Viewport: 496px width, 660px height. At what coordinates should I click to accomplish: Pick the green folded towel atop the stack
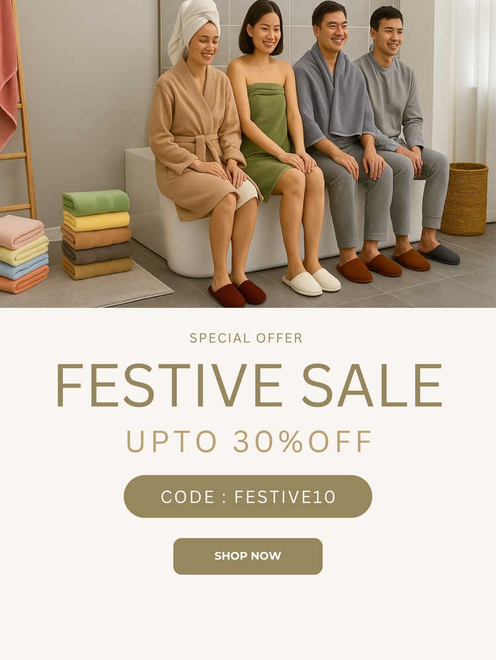[x=96, y=202]
